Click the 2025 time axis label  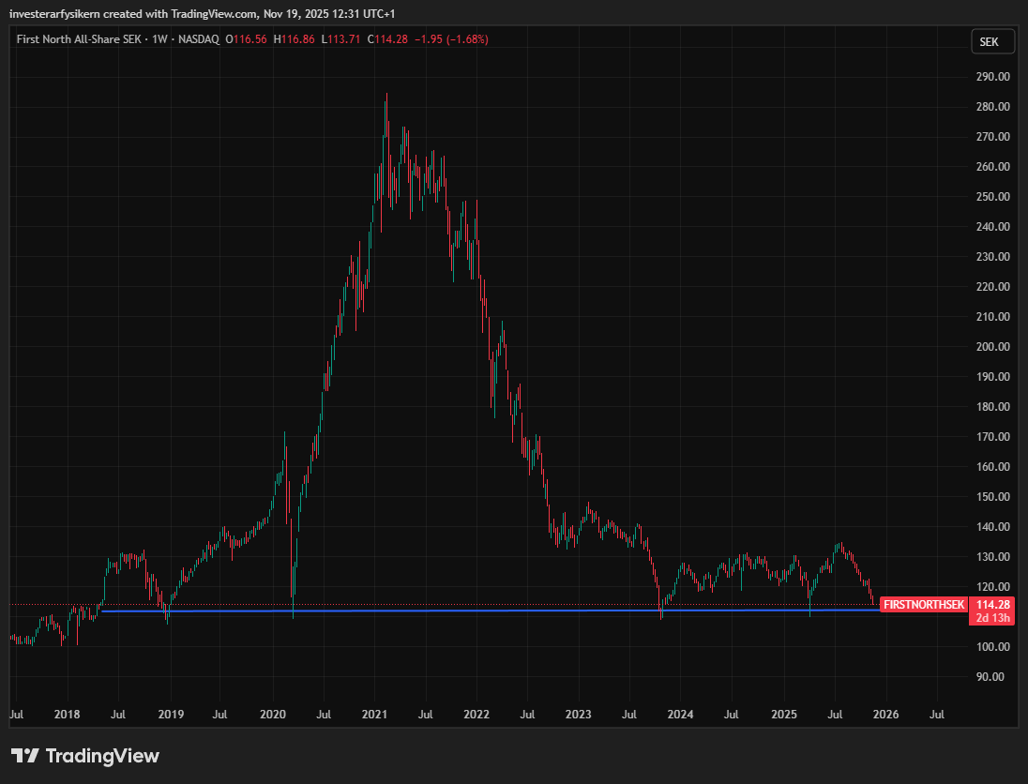pos(784,715)
